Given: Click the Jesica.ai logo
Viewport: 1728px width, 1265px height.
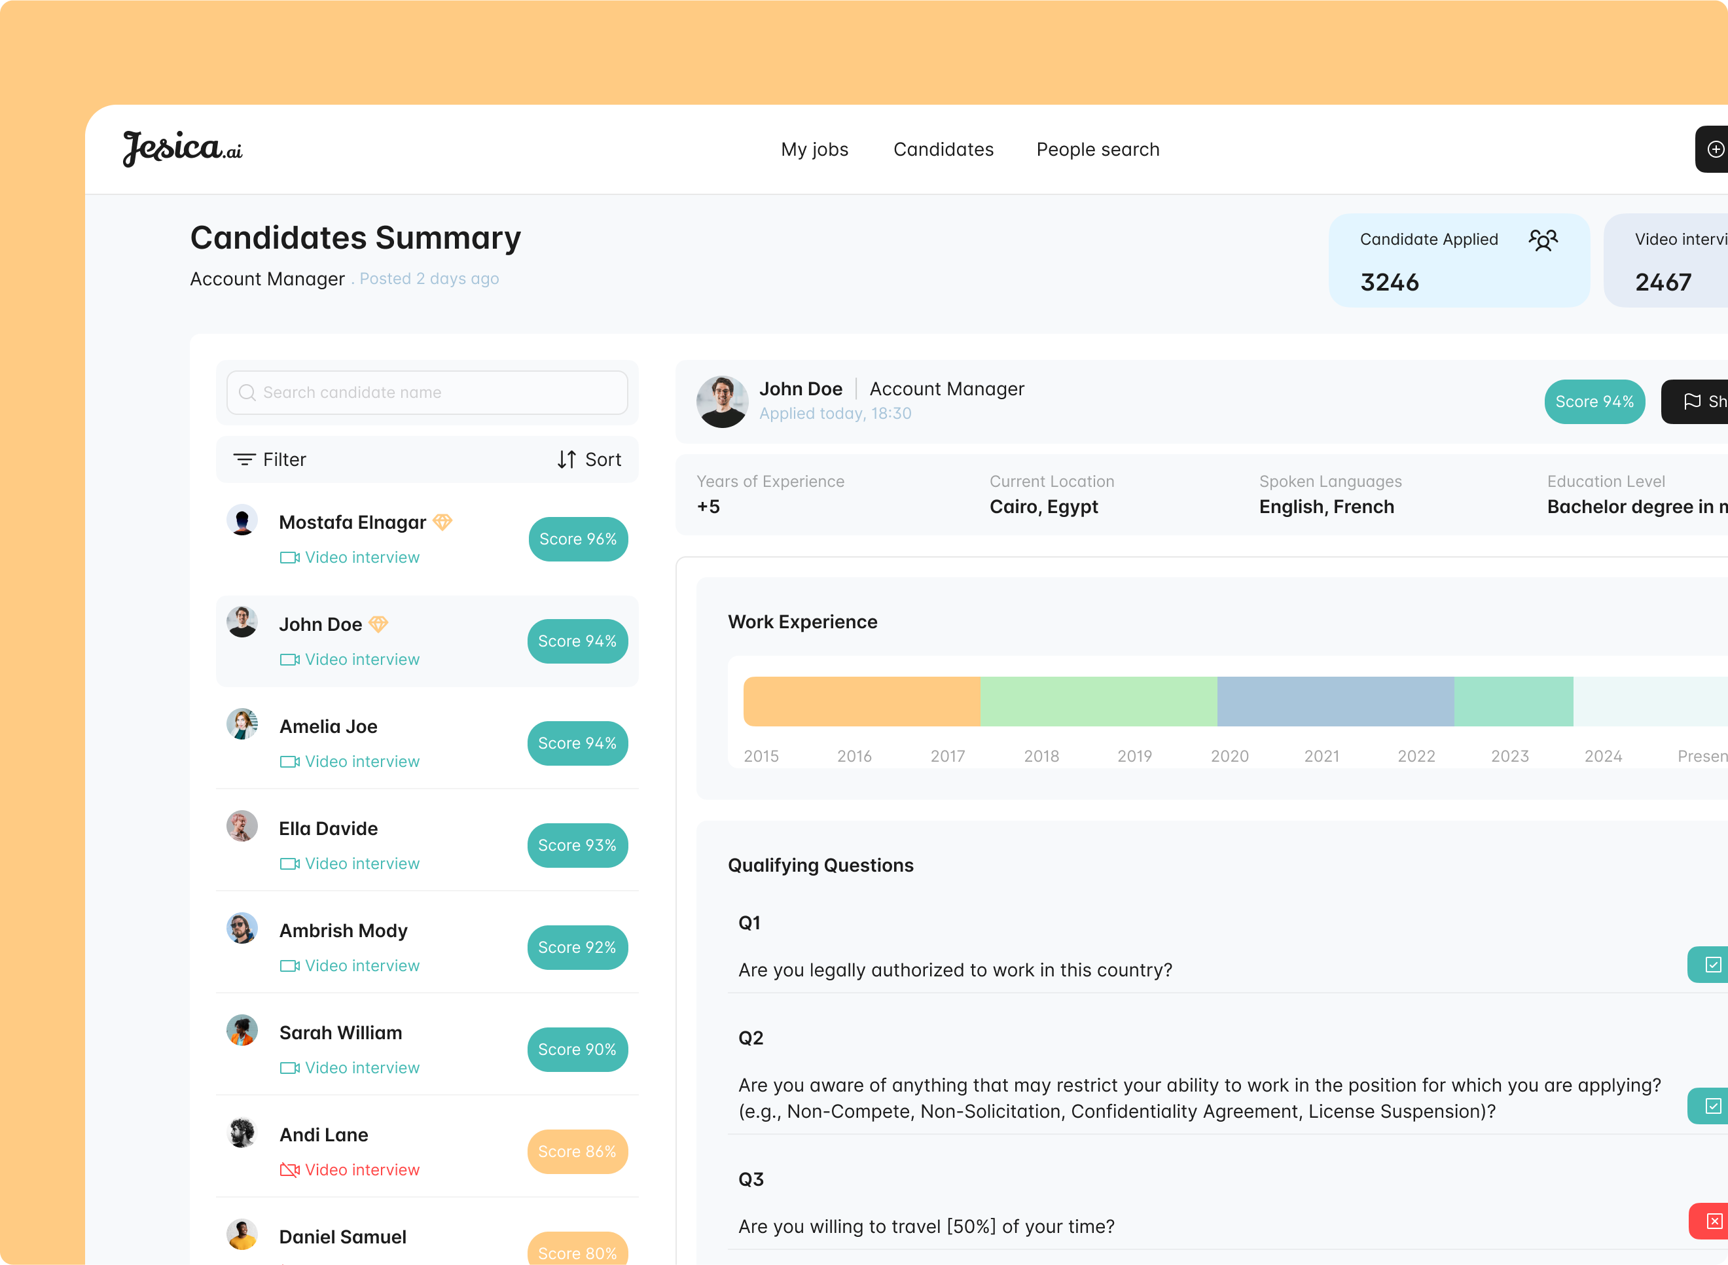Looking at the screenshot, I should 183,148.
